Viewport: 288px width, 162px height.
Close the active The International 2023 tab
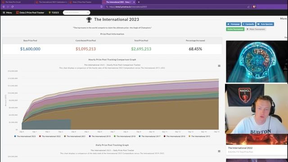coord(134,2)
